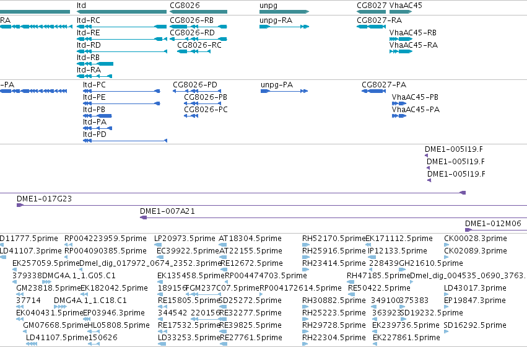Select the GH21610.5prime EST label
This screenshot has width=527, height=347.
tap(431, 263)
